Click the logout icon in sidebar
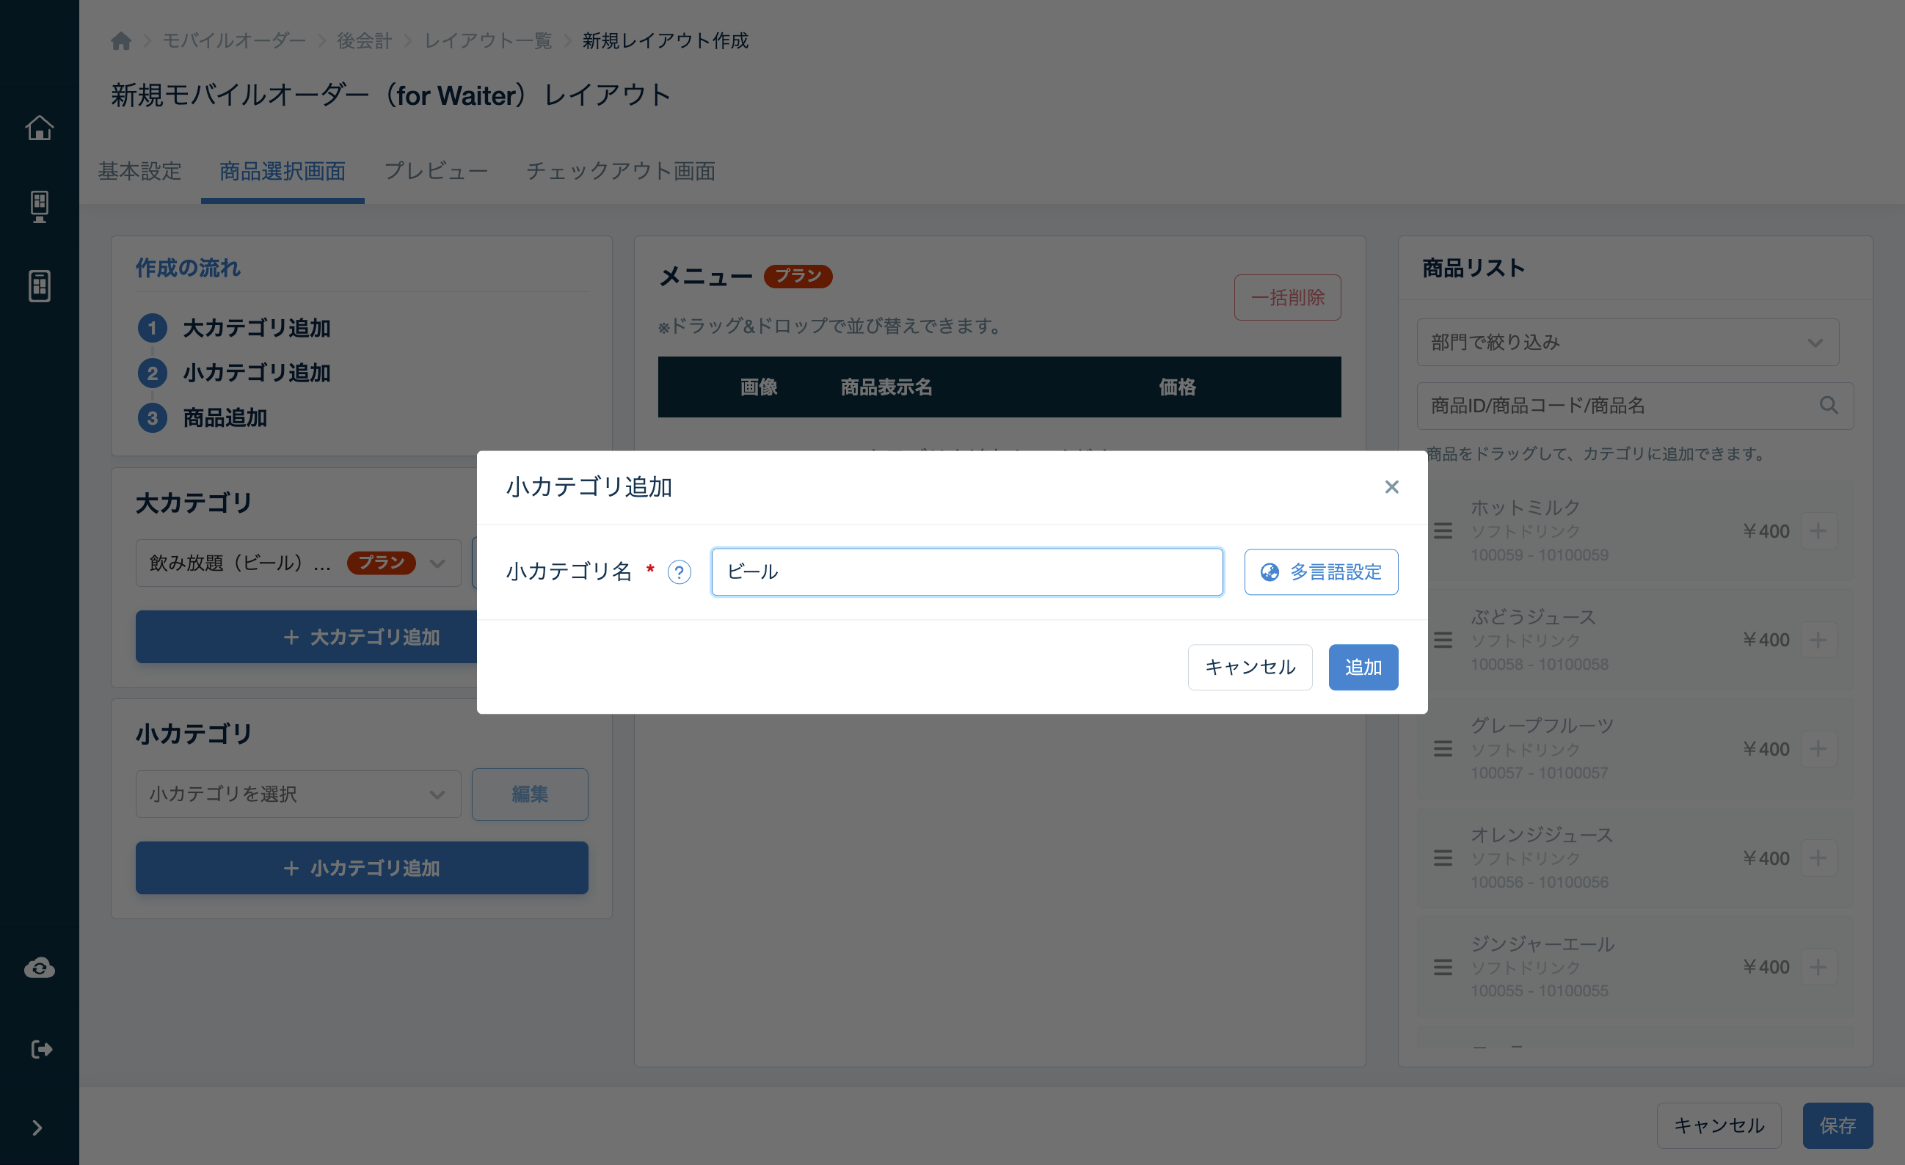 coord(40,1049)
